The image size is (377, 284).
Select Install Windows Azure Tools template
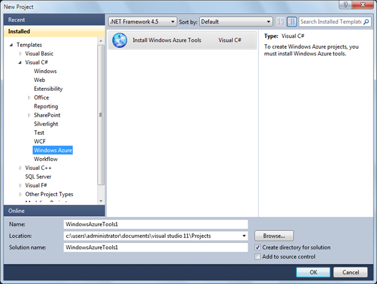[x=182, y=40]
